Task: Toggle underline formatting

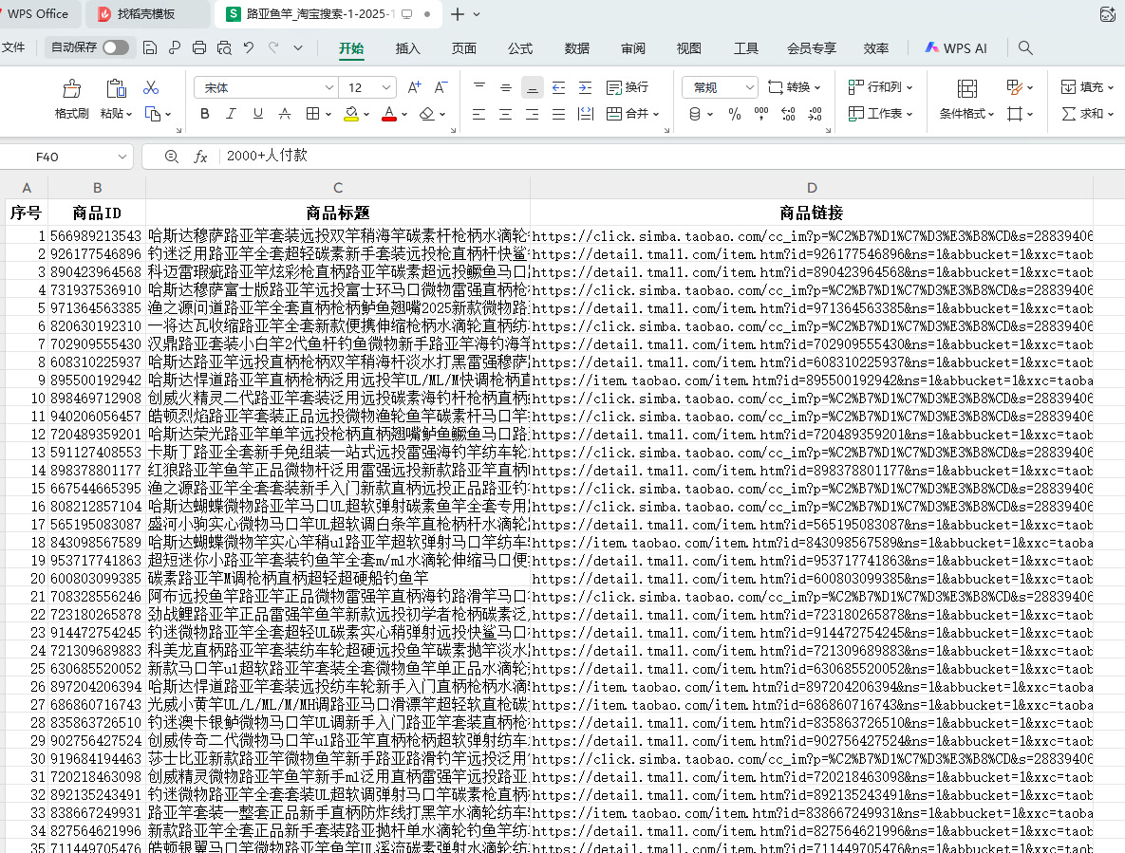Action: click(x=257, y=114)
